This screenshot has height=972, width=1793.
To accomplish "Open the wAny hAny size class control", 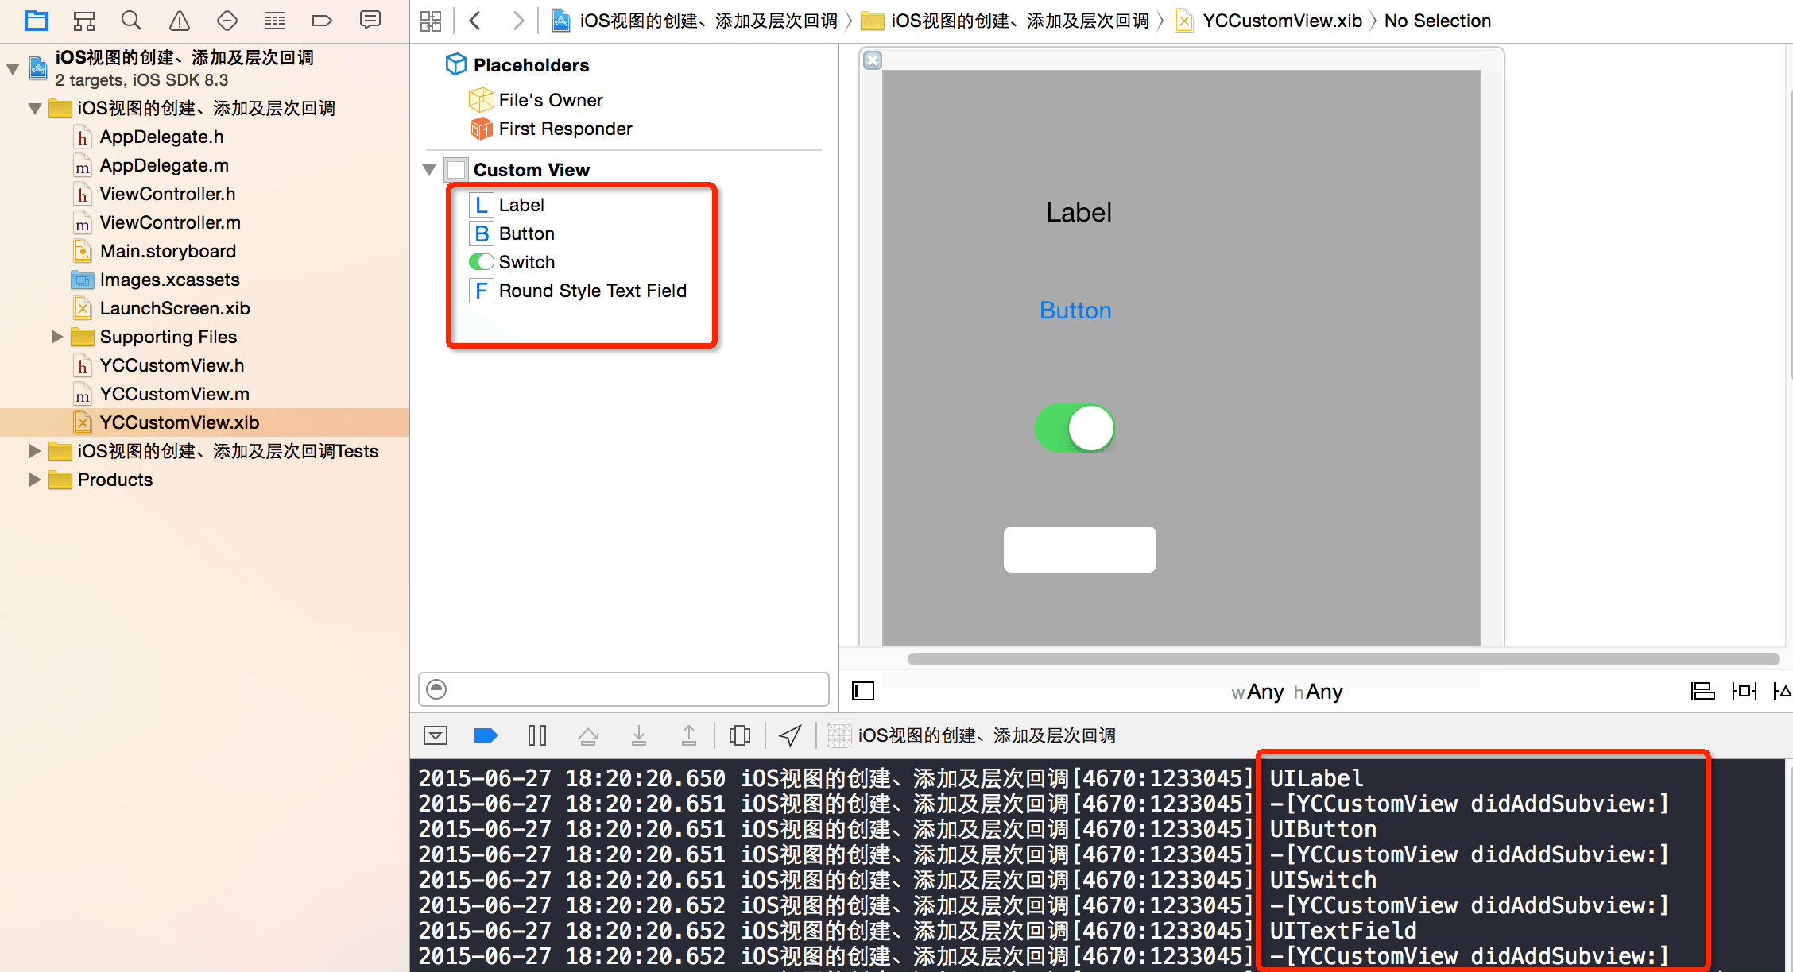I will [x=1287, y=692].
